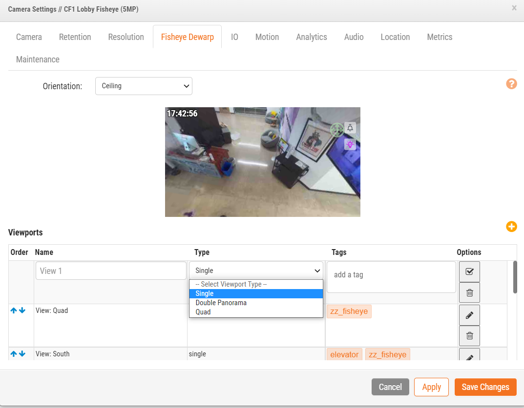Click the zz_fisheye tag on View: Quad
Image resolution: width=524 pixels, height=408 pixels.
pyautogui.click(x=349, y=311)
